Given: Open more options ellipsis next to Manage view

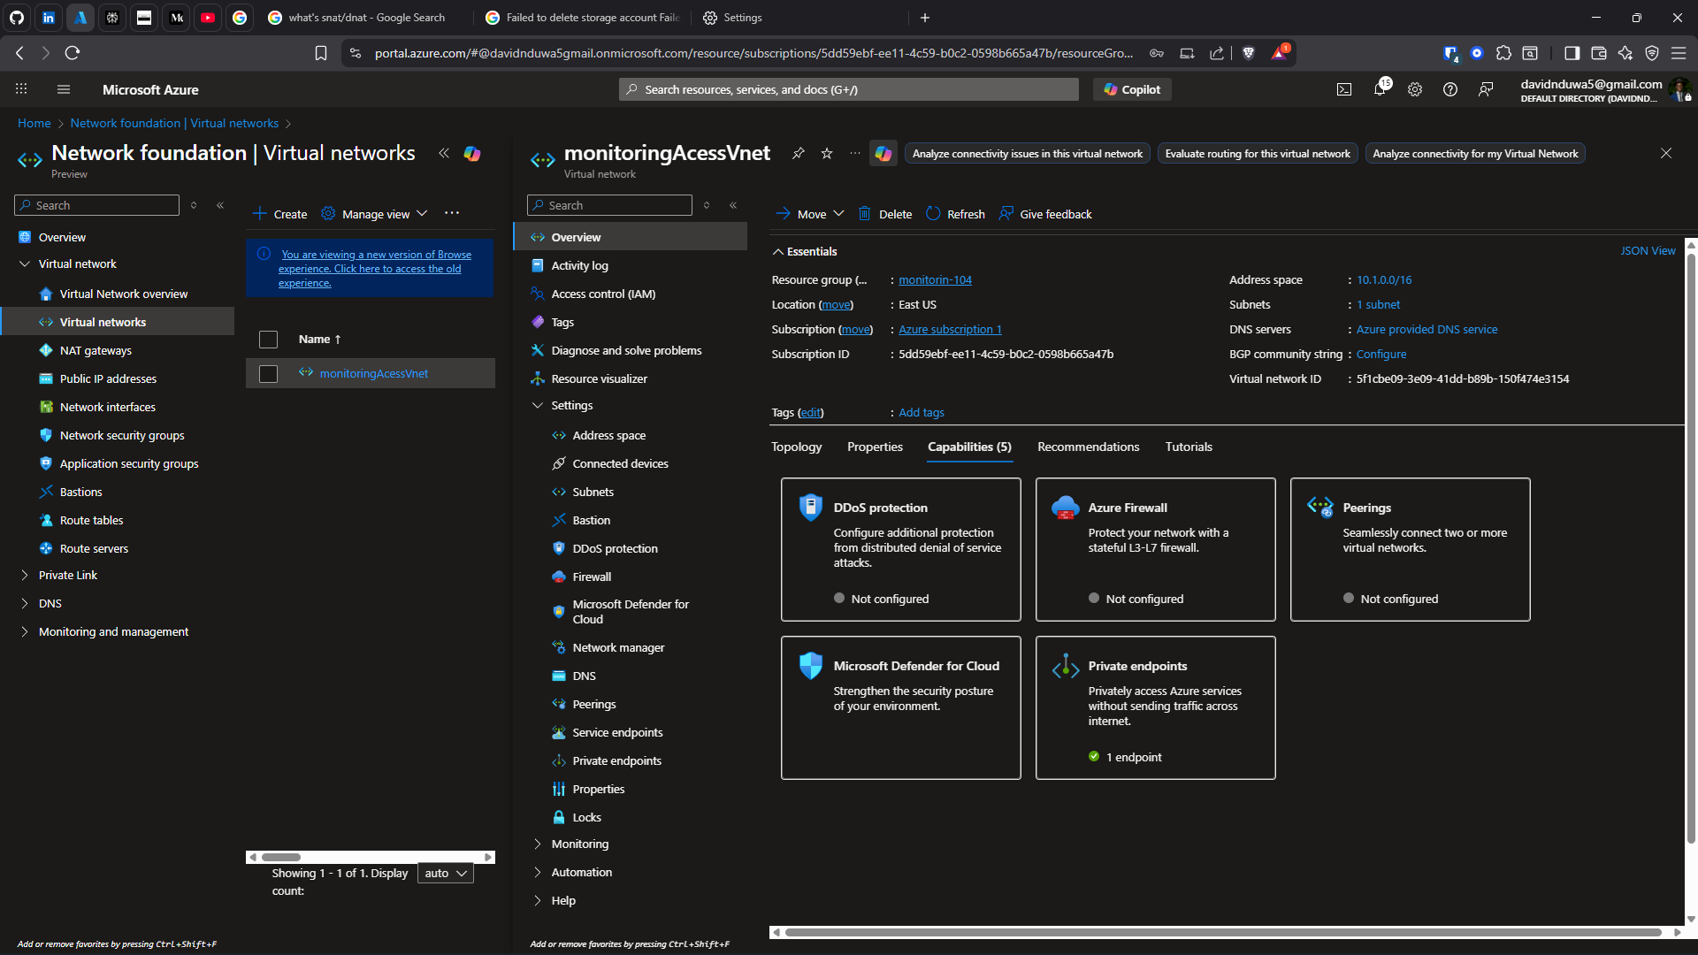Looking at the screenshot, I should tap(452, 213).
